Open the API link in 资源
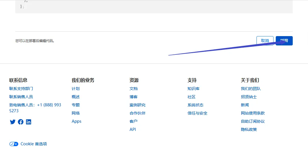The width and height of the screenshot is (308, 156). coord(133,129)
